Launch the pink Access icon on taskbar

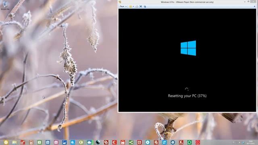point(56,142)
